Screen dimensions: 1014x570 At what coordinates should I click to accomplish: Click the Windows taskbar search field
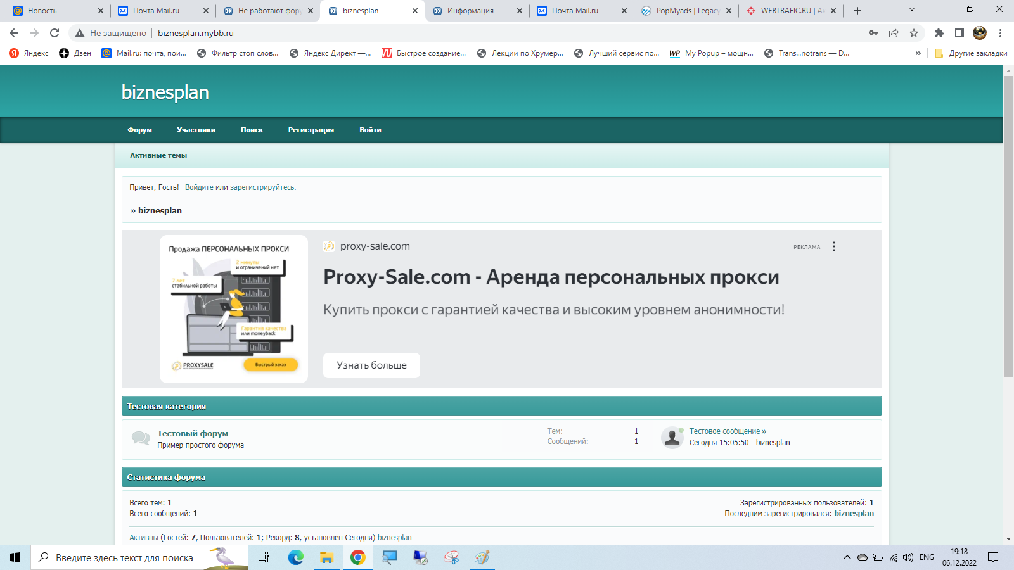(127, 557)
